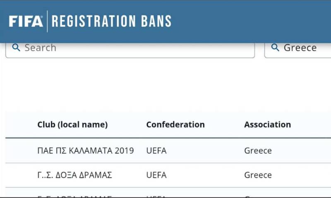The image size is (331, 198).
Task: Focus the Search text field
Action: tap(137, 48)
